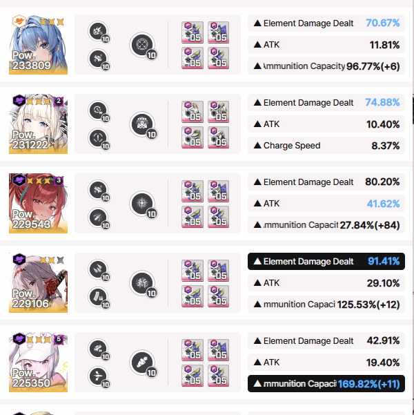This screenshot has width=414, height=415.
Task: Select the carrot burst skill icon
Action: 142,363
